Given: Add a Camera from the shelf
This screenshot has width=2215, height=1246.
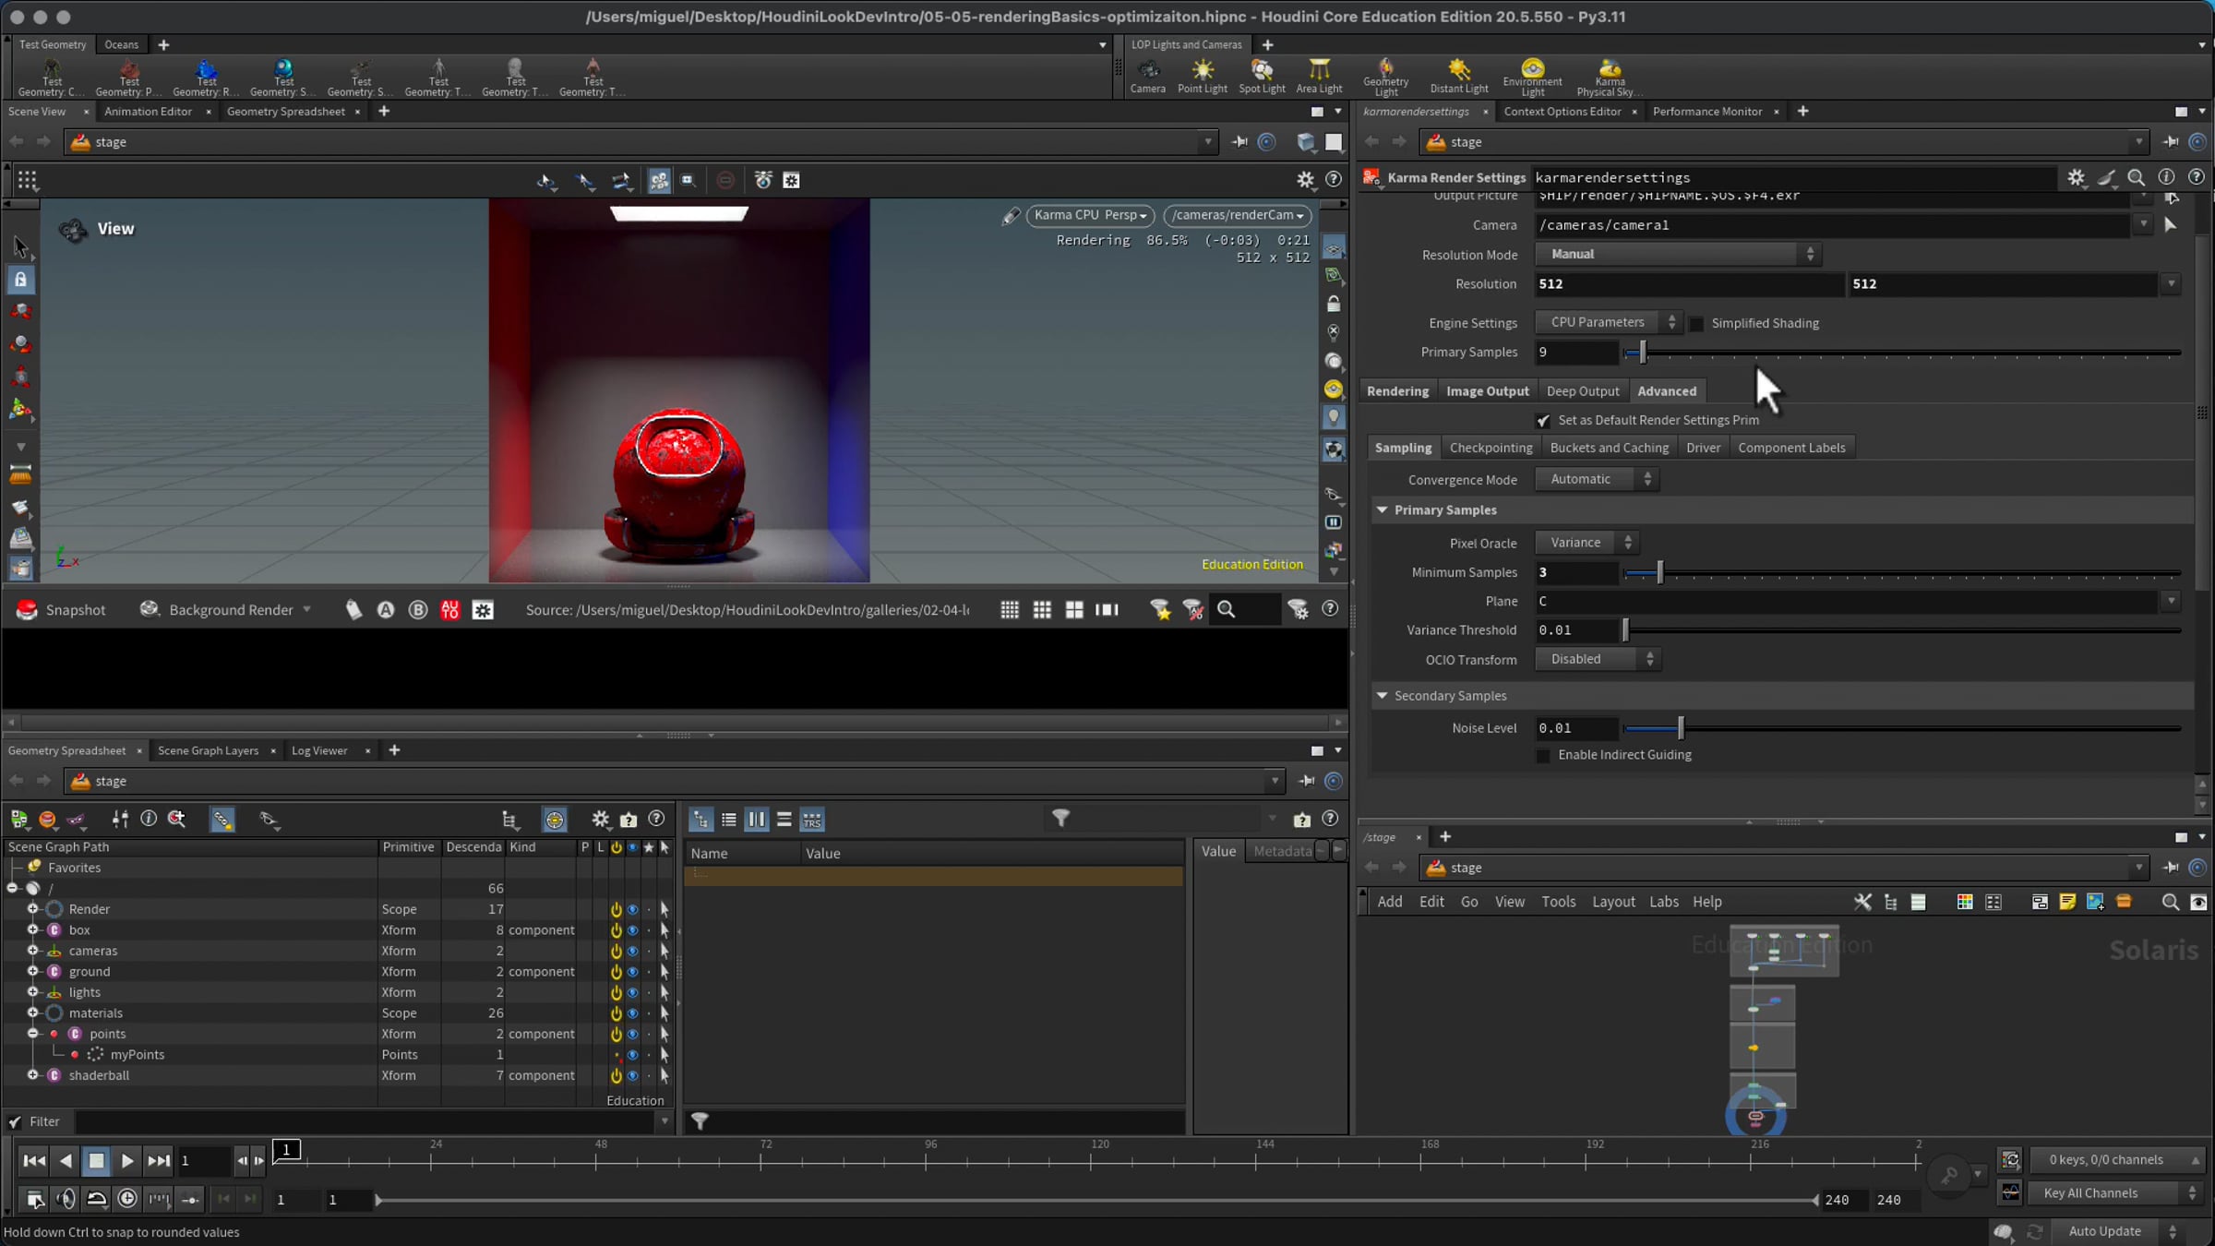Looking at the screenshot, I should click(1147, 76).
